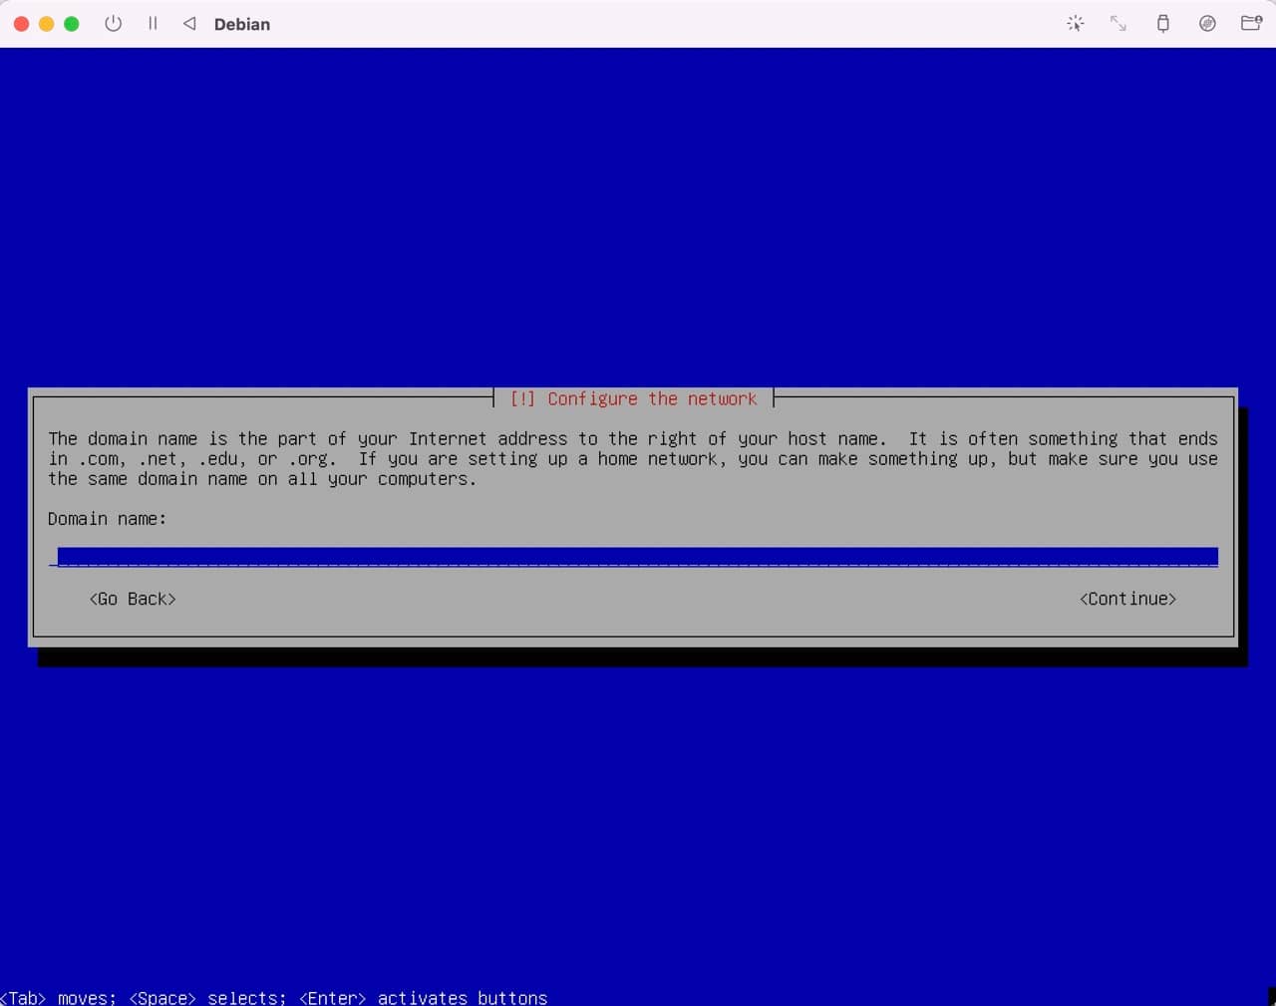Image resolution: width=1276 pixels, height=1006 pixels.
Task: Click the restart triangle icon in toolbar
Action: pyautogui.click(x=189, y=23)
